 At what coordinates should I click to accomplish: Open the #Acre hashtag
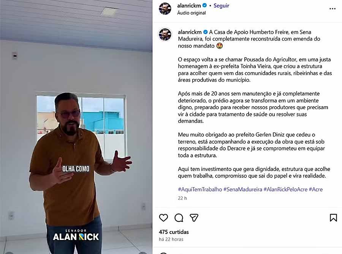316,189
